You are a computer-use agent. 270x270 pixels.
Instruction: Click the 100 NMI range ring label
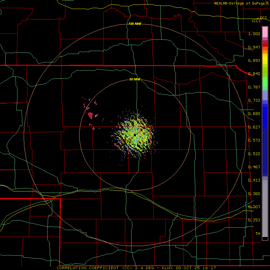coord(135,24)
